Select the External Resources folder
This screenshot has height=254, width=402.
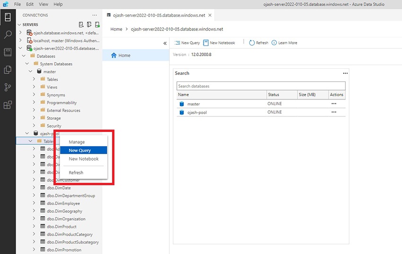[63, 110]
